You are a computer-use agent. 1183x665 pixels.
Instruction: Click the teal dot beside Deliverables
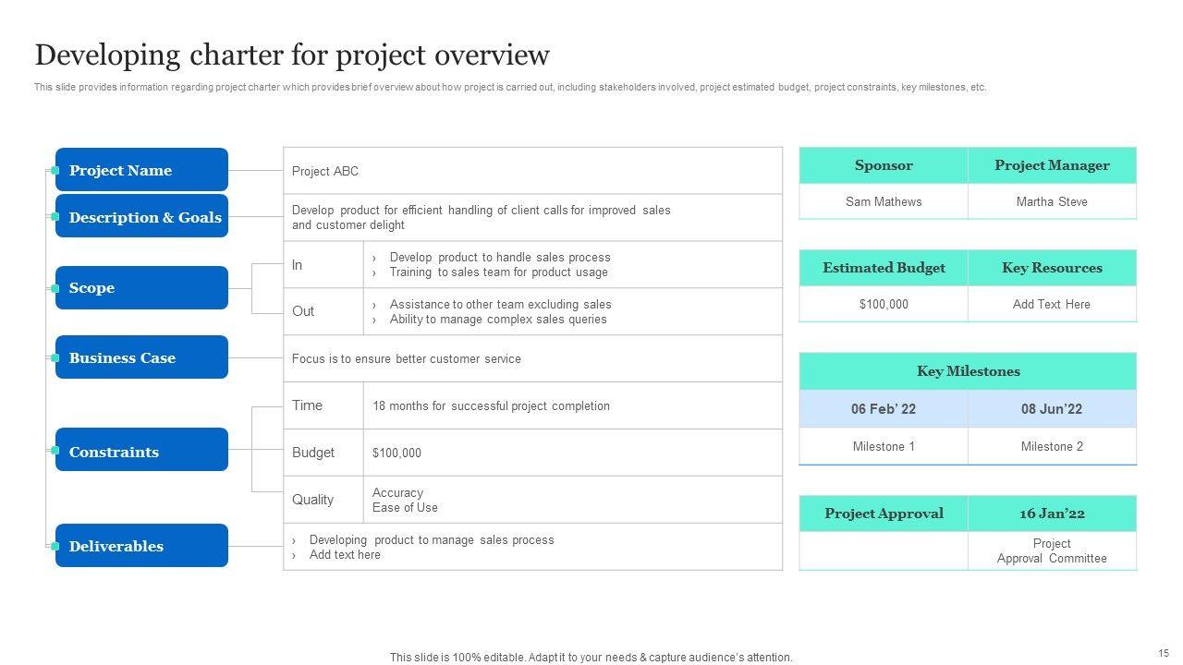click(55, 546)
